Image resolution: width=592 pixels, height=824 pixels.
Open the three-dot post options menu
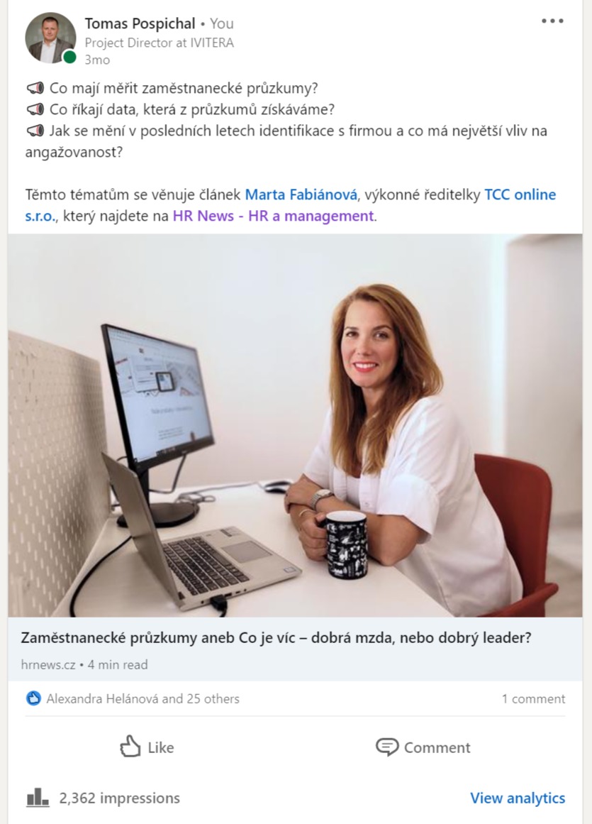(552, 21)
